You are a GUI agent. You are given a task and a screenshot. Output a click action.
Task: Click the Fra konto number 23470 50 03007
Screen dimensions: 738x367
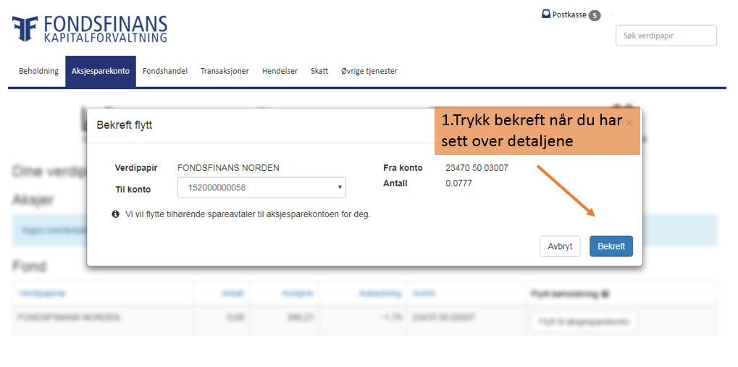[x=477, y=168]
